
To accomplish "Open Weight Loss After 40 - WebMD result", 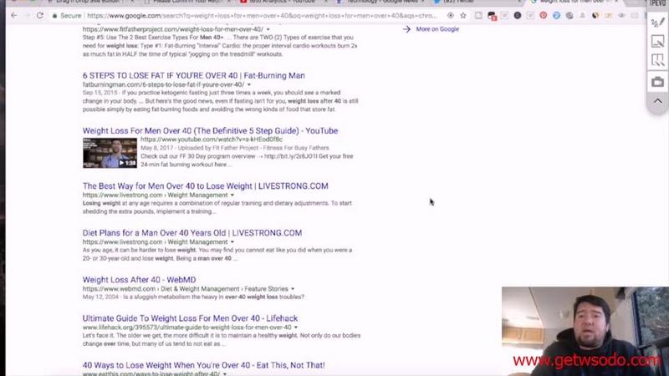I will (139, 280).
